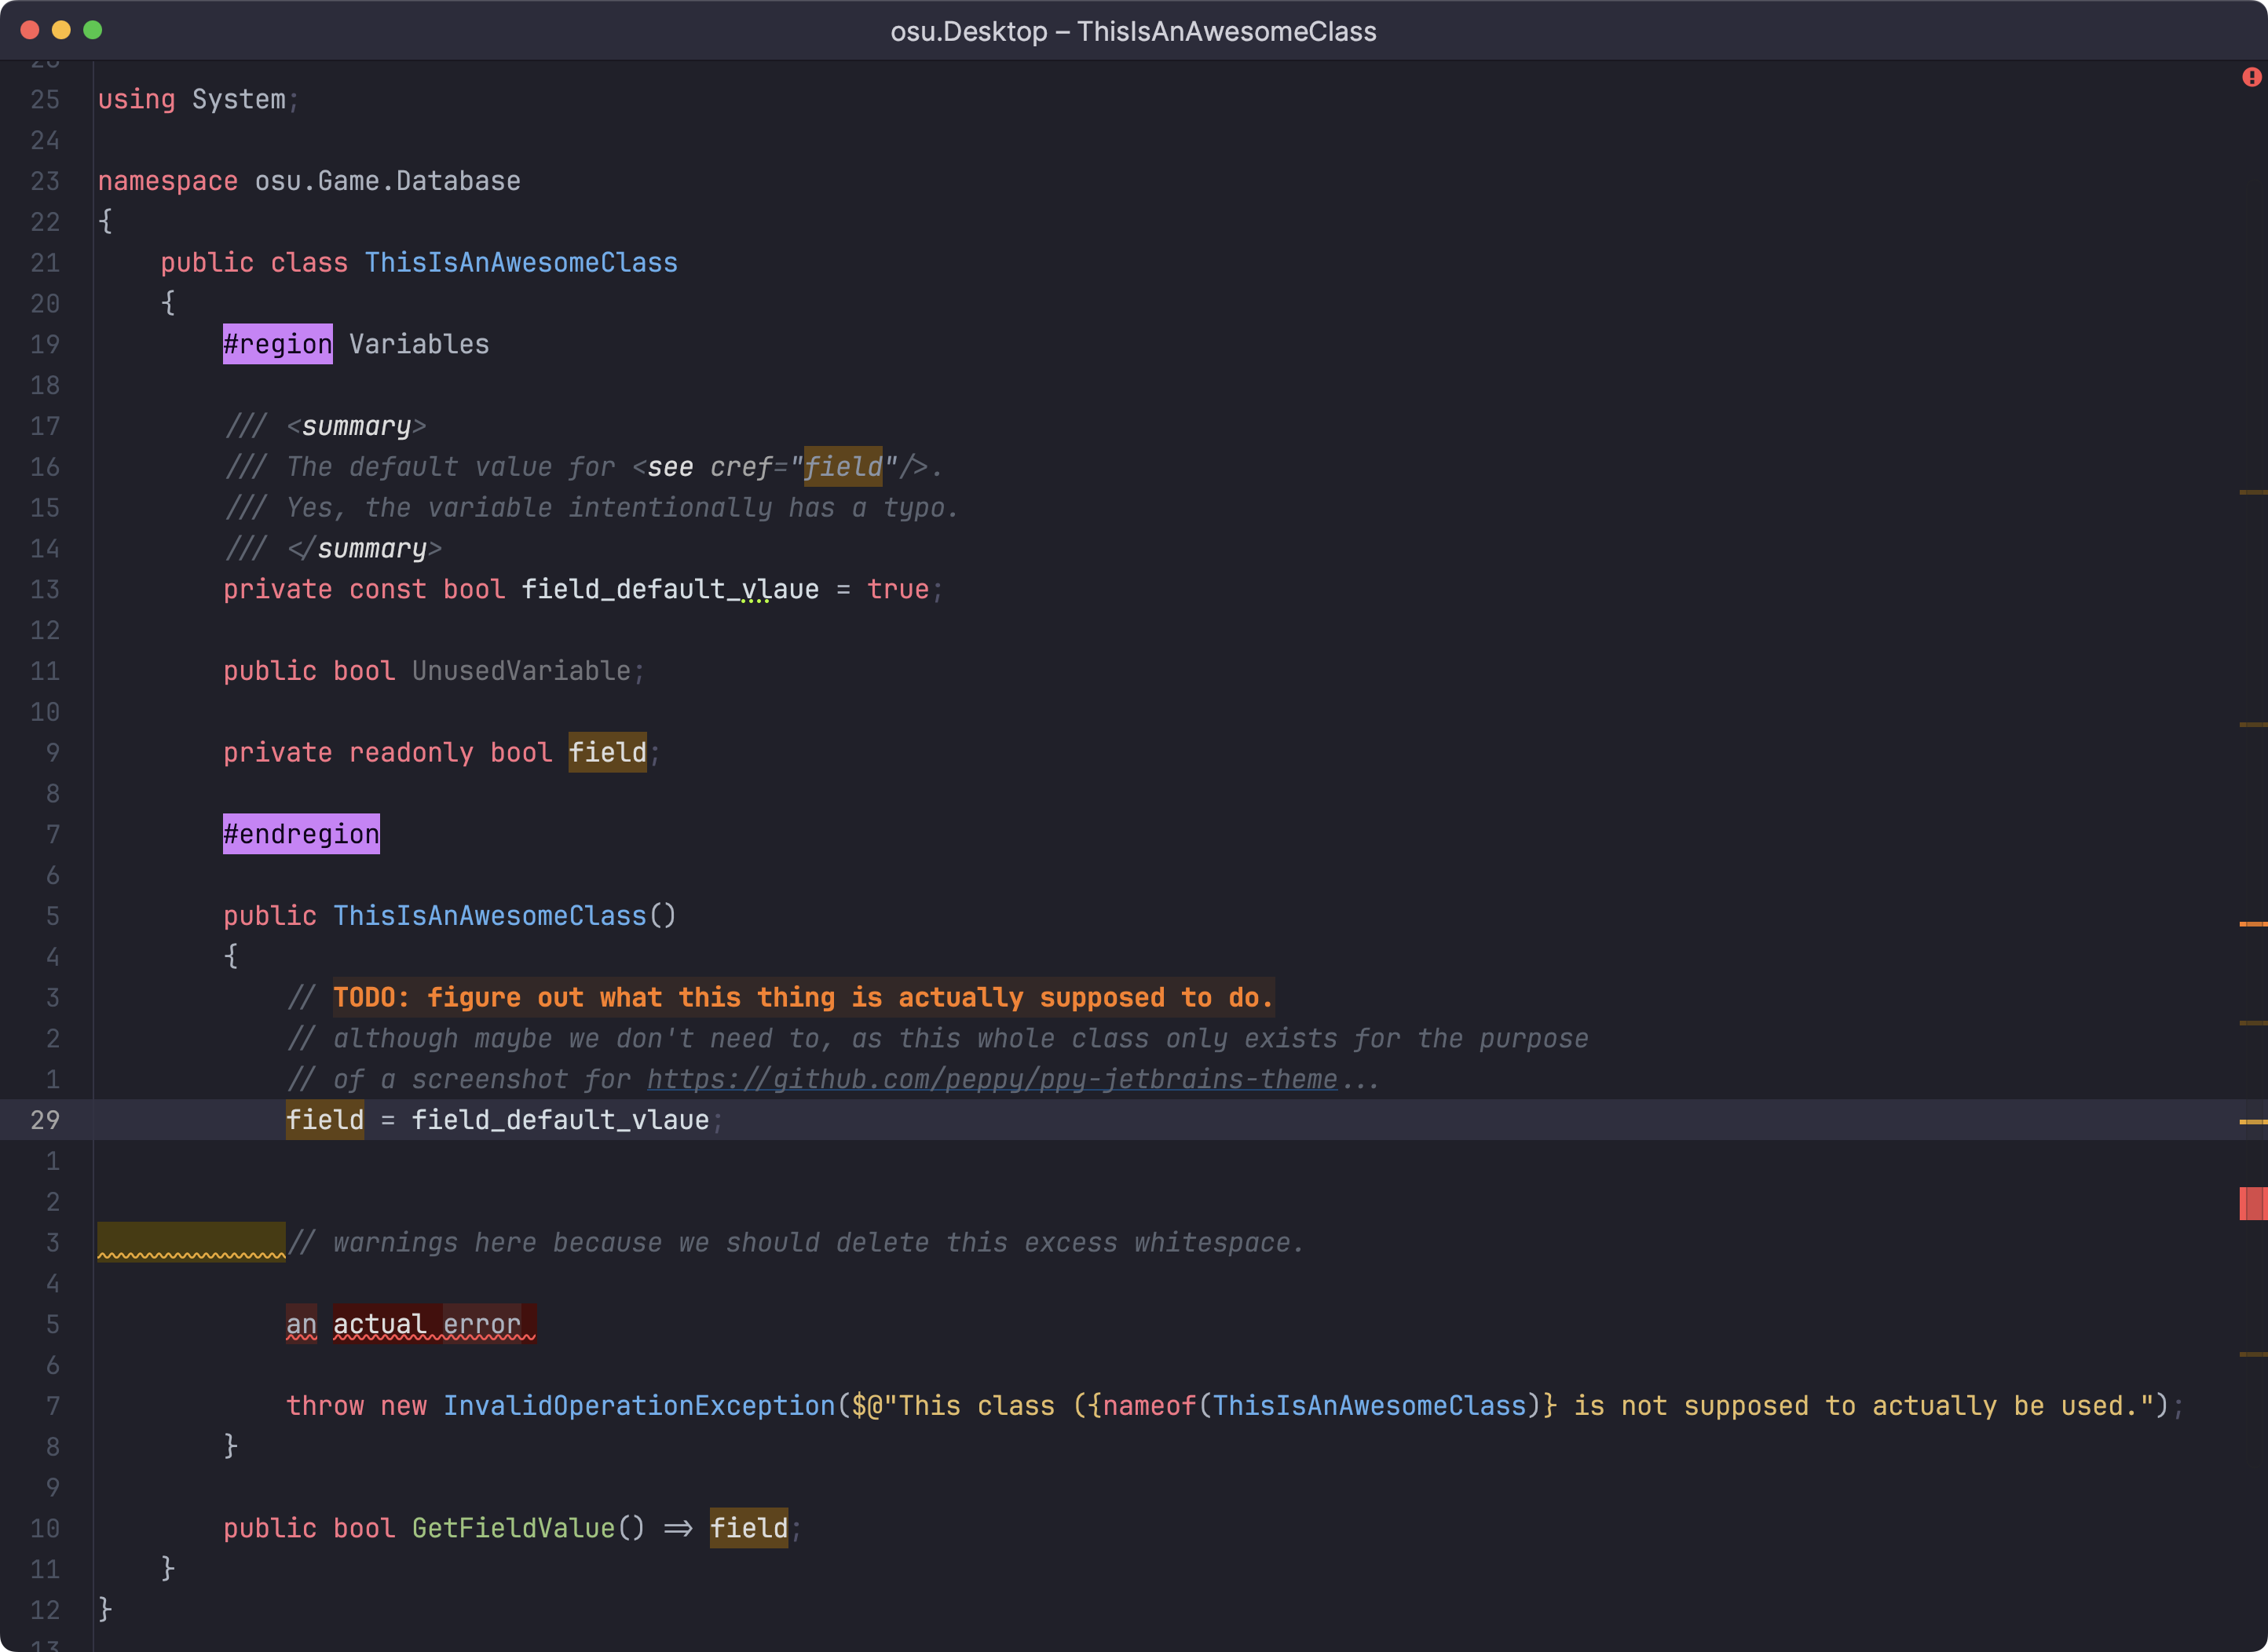Click the 'an actual error' underlined text
Screen dimensions: 2268x1652
click(411, 1324)
